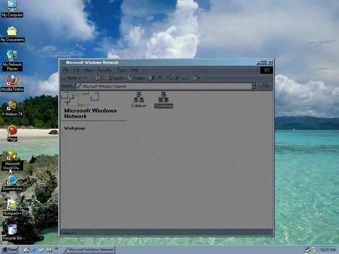Open the Help menu

135,70
